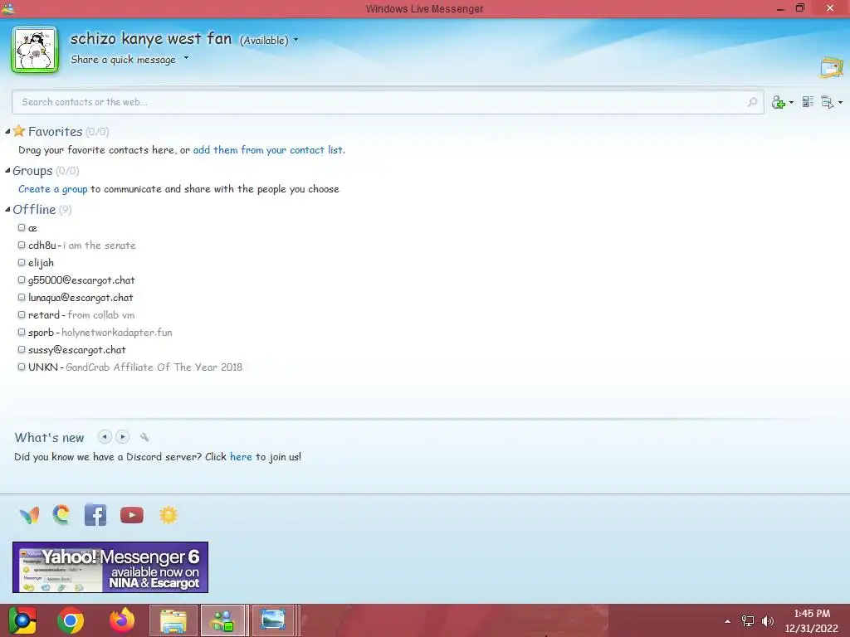Click the here link to join Discord
The width and height of the screenshot is (850, 637).
point(241,457)
